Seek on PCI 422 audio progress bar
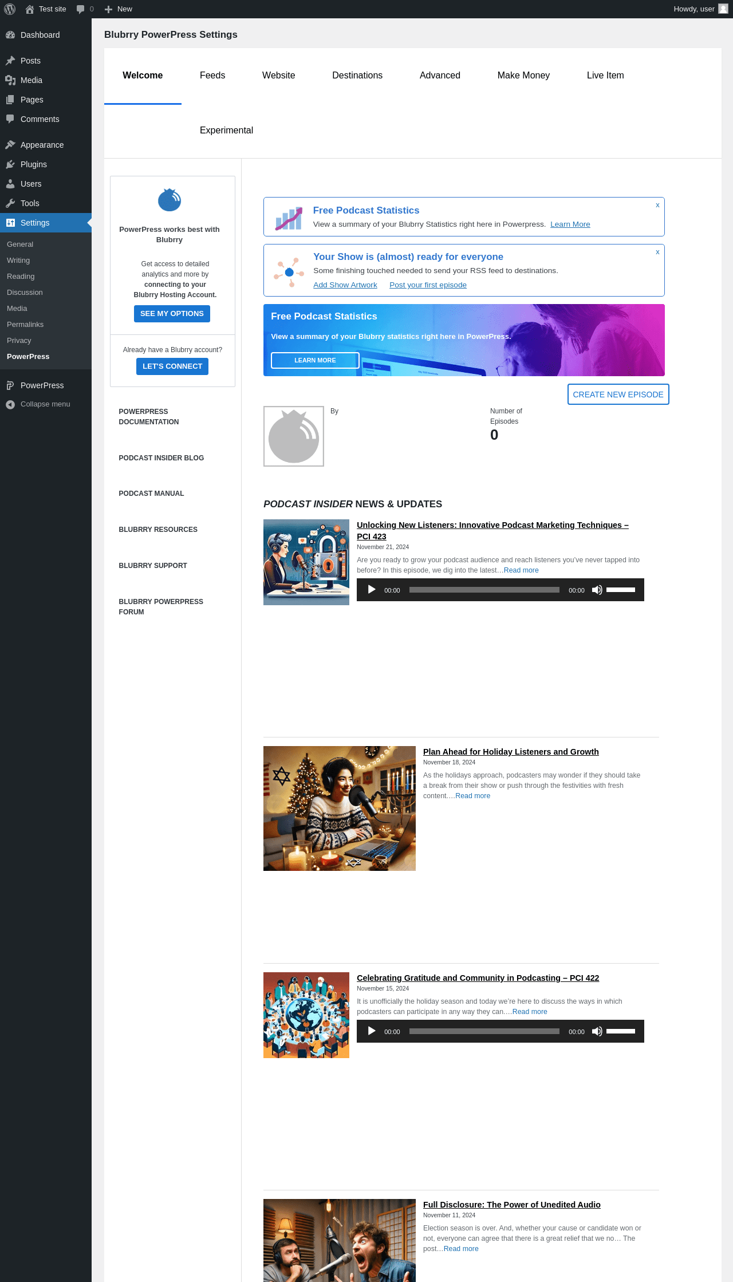Image resolution: width=733 pixels, height=1282 pixels. click(x=484, y=1031)
